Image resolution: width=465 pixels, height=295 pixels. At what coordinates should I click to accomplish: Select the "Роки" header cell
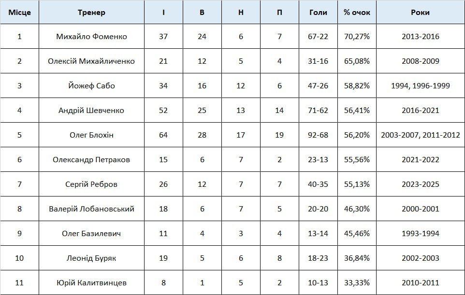(x=420, y=13)
